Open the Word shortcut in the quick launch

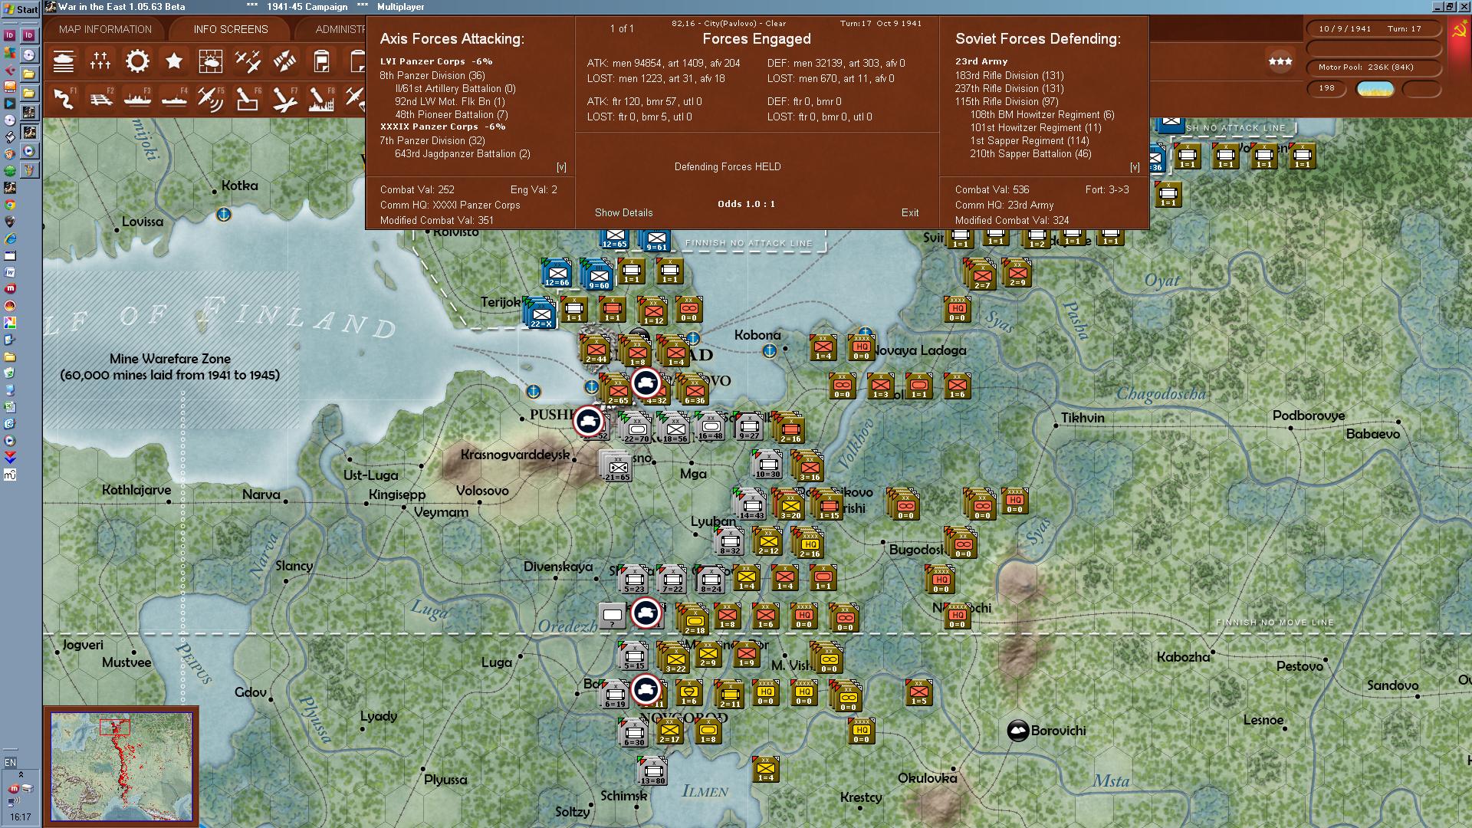(10, 272)
